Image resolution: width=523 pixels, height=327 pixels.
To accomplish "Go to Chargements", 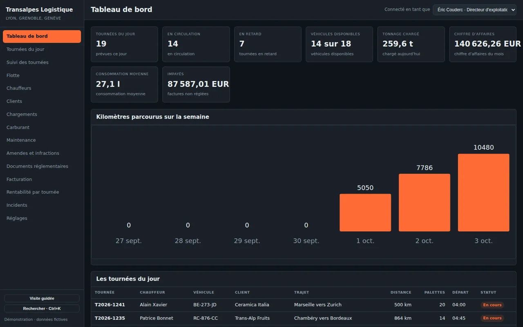I will pyautogui.click(x=42, y=114).
